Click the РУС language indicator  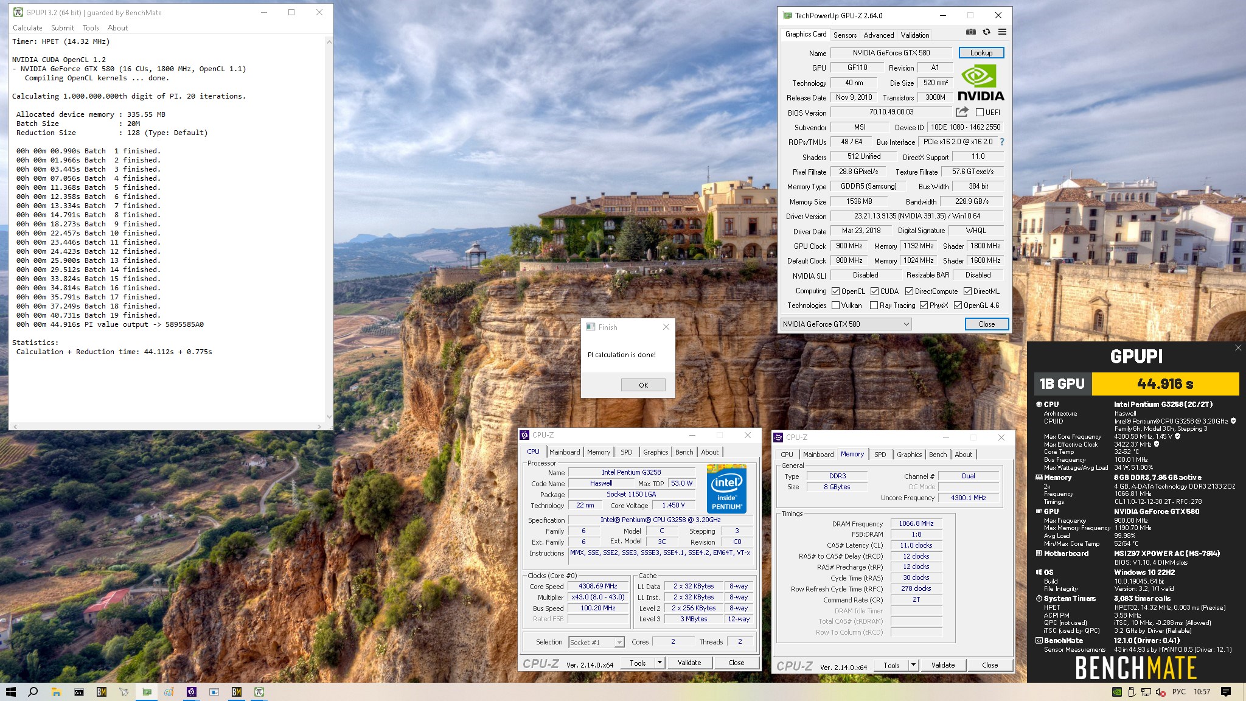[x=1179, y=692]
